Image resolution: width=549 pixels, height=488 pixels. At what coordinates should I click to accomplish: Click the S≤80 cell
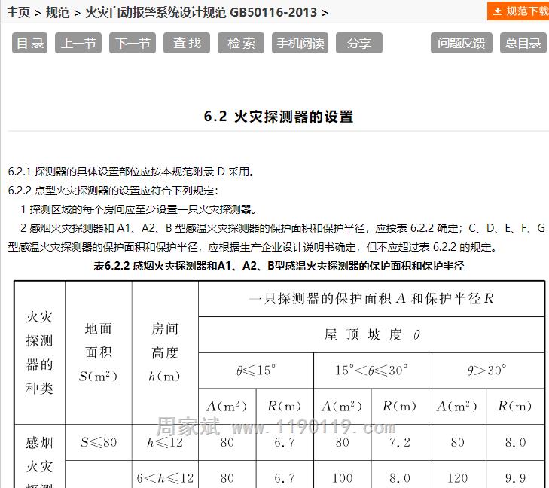click(x=99, y=443)
